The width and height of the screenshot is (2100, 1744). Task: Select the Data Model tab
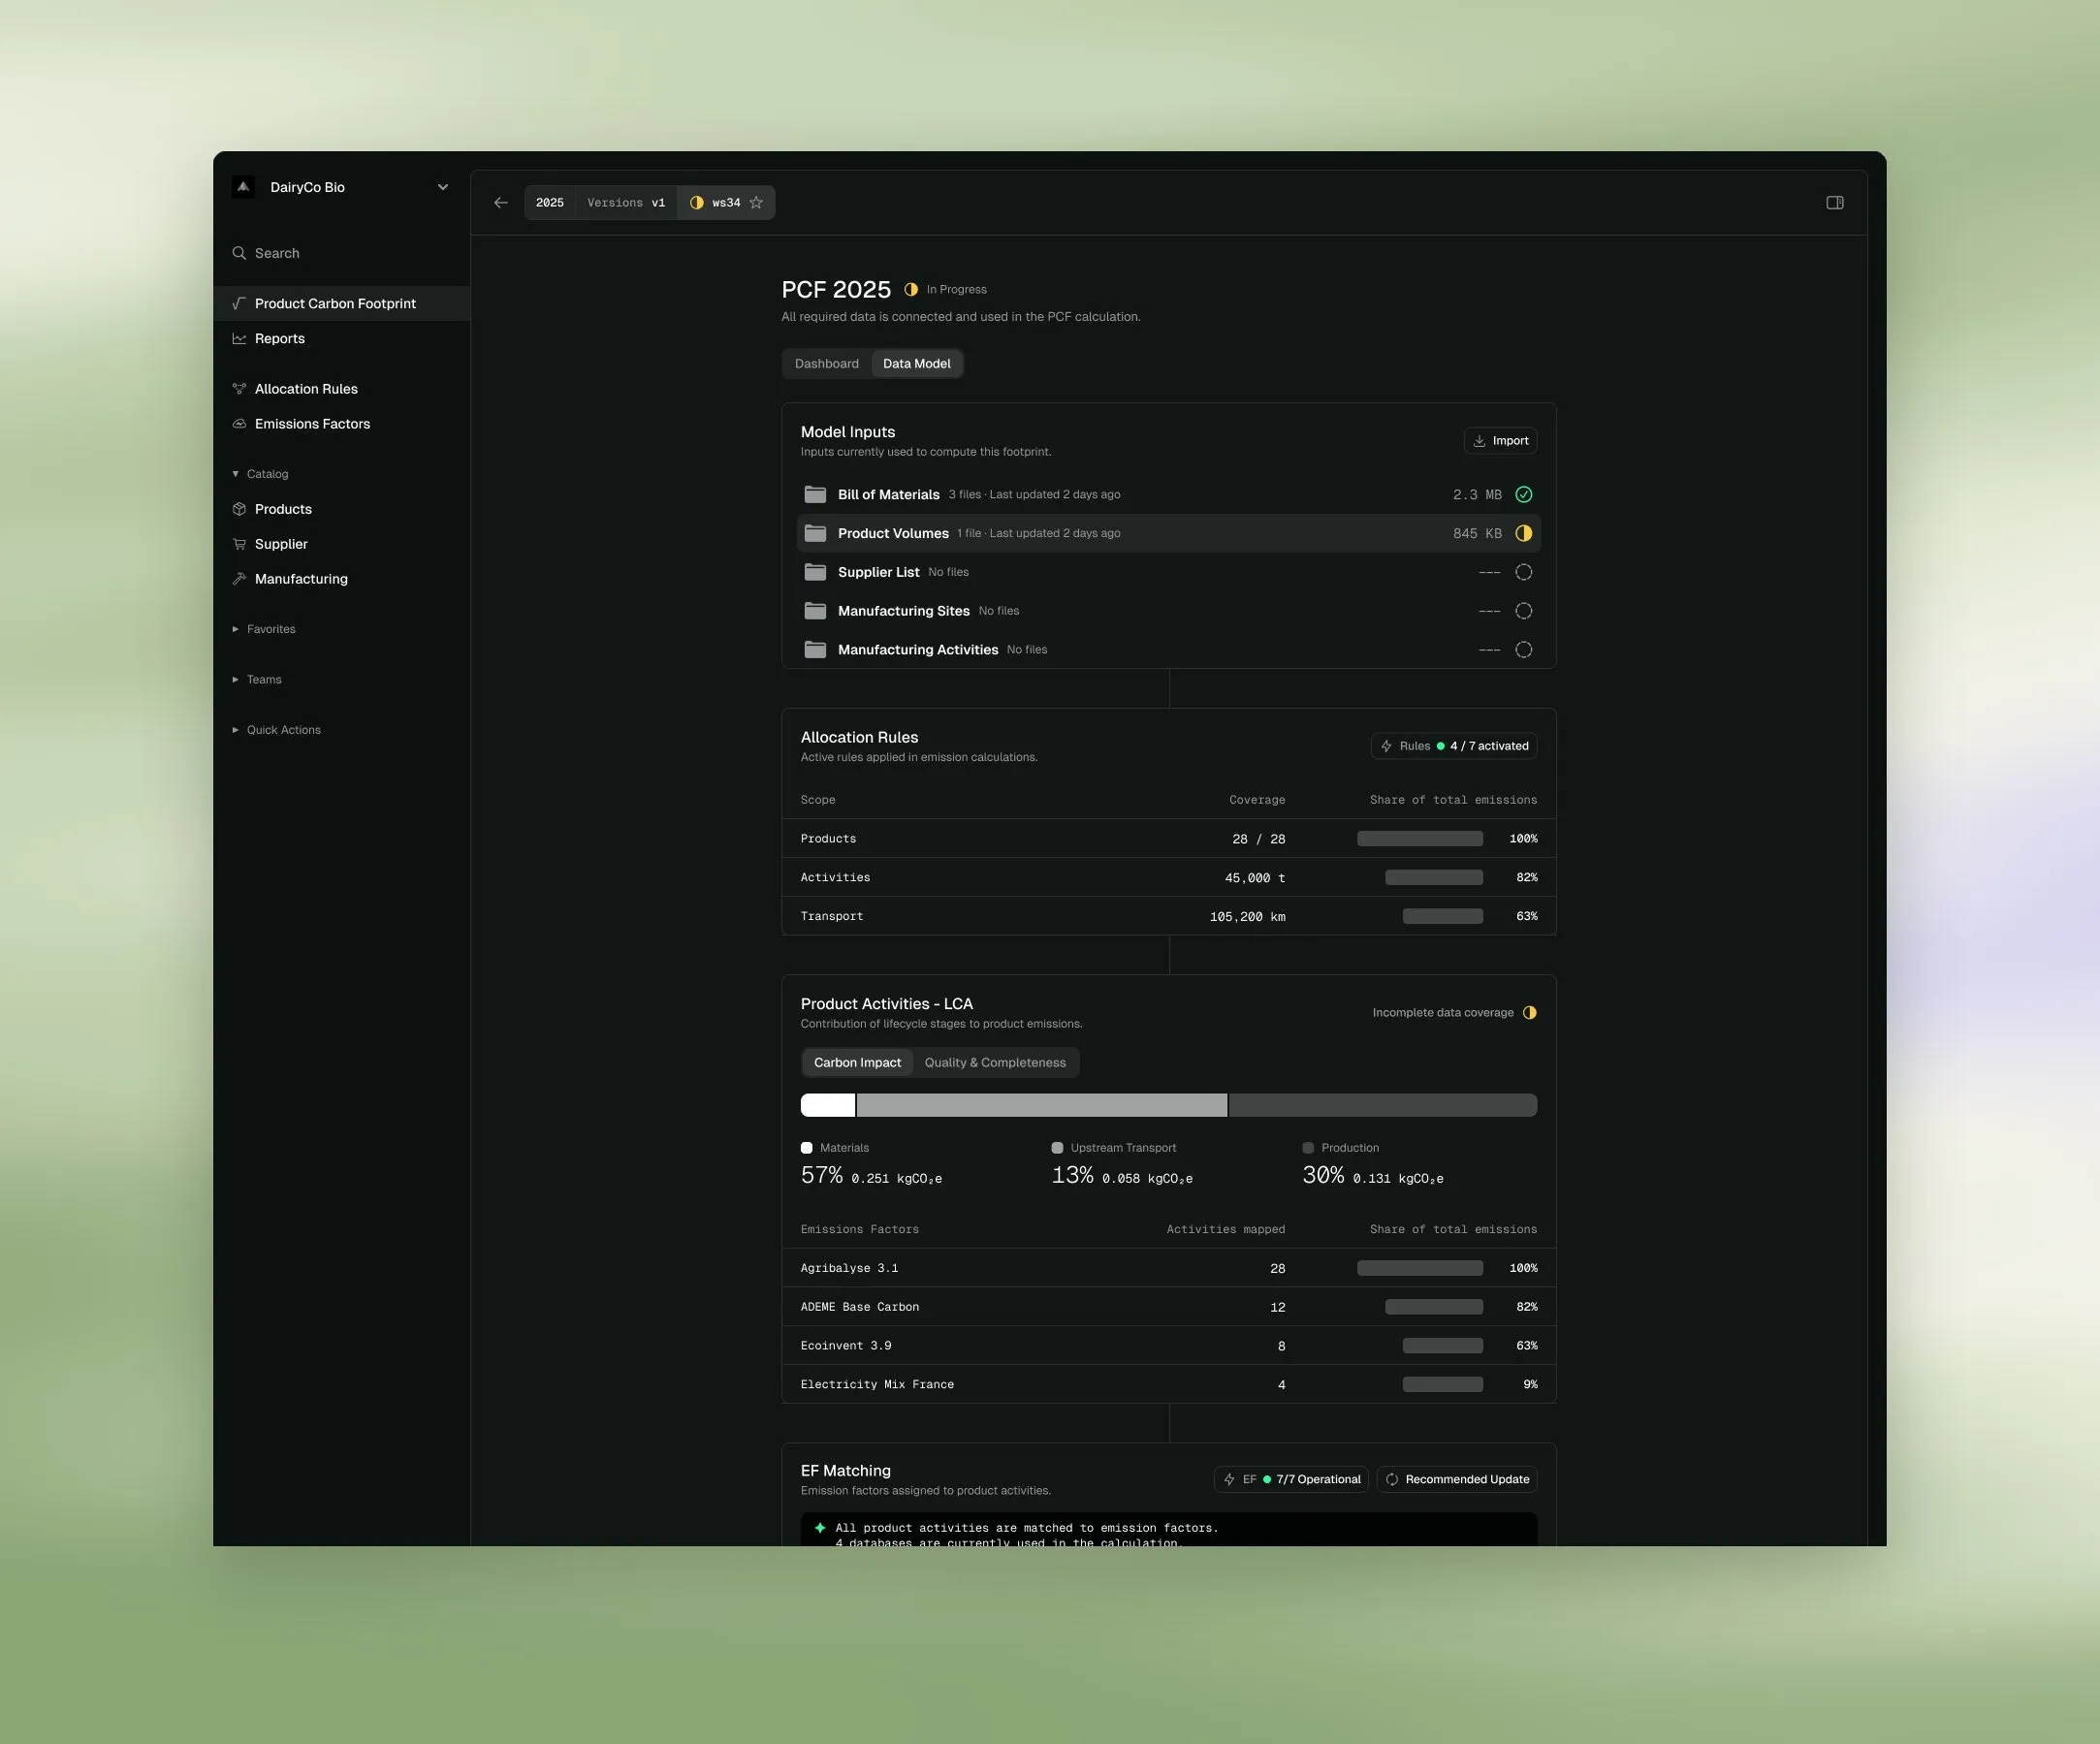(x=917, y=364)
